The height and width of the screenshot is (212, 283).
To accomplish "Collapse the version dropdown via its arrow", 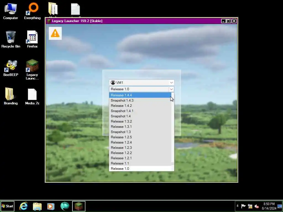I will point(171,89).
